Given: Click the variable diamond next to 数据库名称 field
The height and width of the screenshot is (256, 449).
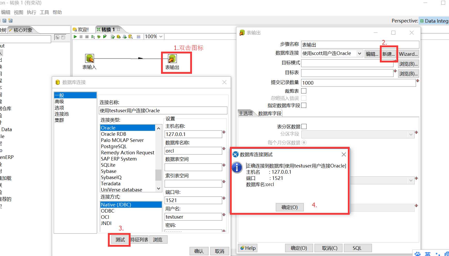Looking at the screenshot, I should [x=224, y=149].
